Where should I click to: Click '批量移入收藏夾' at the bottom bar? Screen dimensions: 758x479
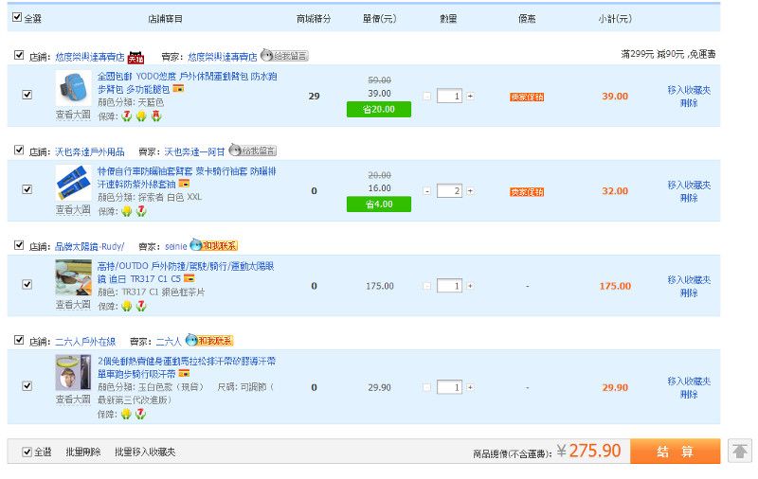click(145, 452)
